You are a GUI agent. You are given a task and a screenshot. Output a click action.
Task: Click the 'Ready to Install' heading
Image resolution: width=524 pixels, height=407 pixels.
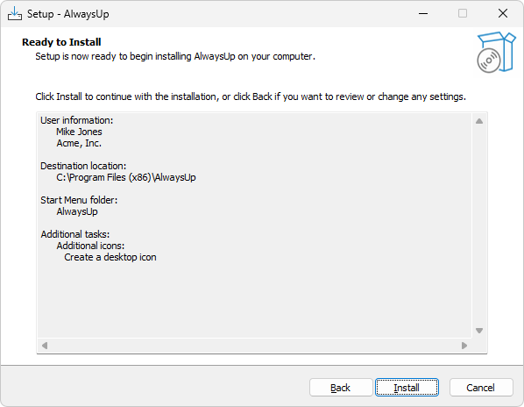pos(61,42)
